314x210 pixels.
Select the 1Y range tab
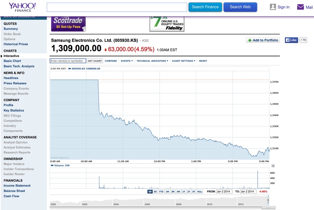click(184, 191)
